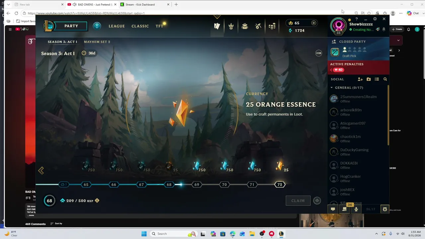
Task: Click the round toggle icon above the reward
Action: tap(318, 53)
